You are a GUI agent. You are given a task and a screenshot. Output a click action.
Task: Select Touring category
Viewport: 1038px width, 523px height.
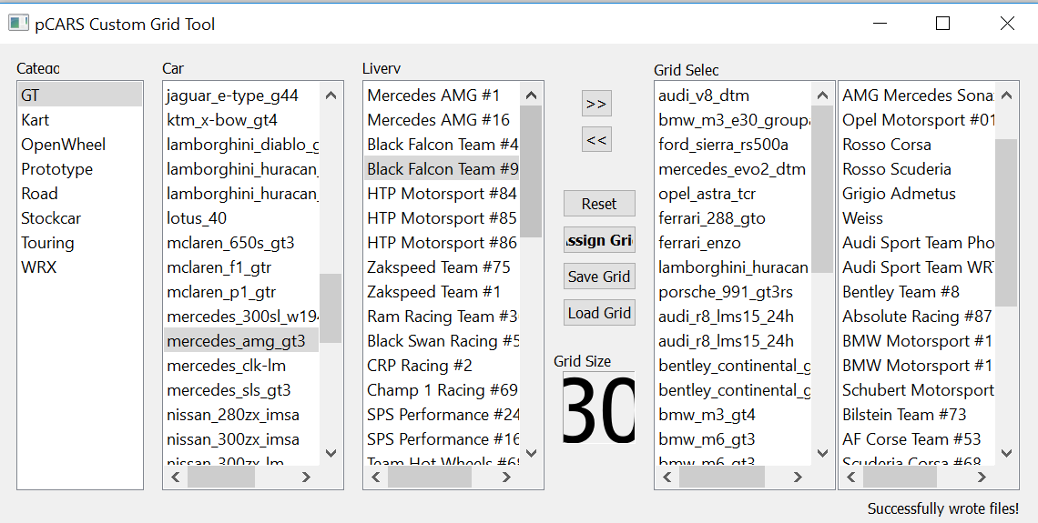pyautogui.click(x=79, y=243)
